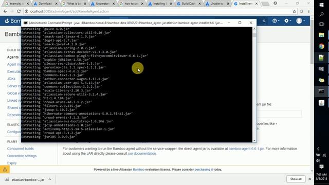Open the Bamboo help menu
Screen dimensions: 329x185
point(276,21)
